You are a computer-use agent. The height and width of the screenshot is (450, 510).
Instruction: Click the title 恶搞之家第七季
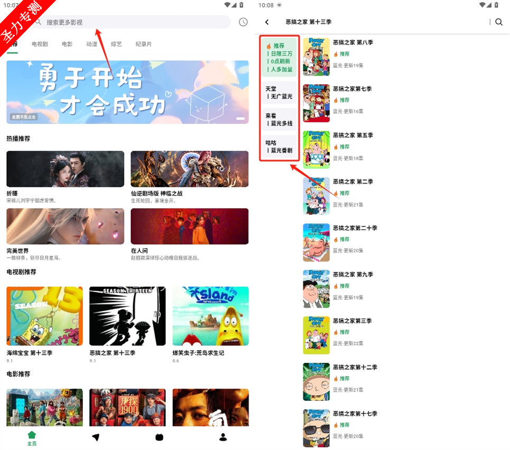click(x=352, y=89)
